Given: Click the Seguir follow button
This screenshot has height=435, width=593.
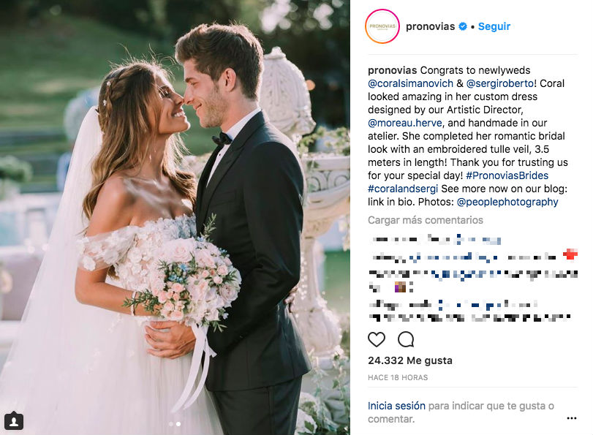Looking at the screenshot, I should pos(494,26).
